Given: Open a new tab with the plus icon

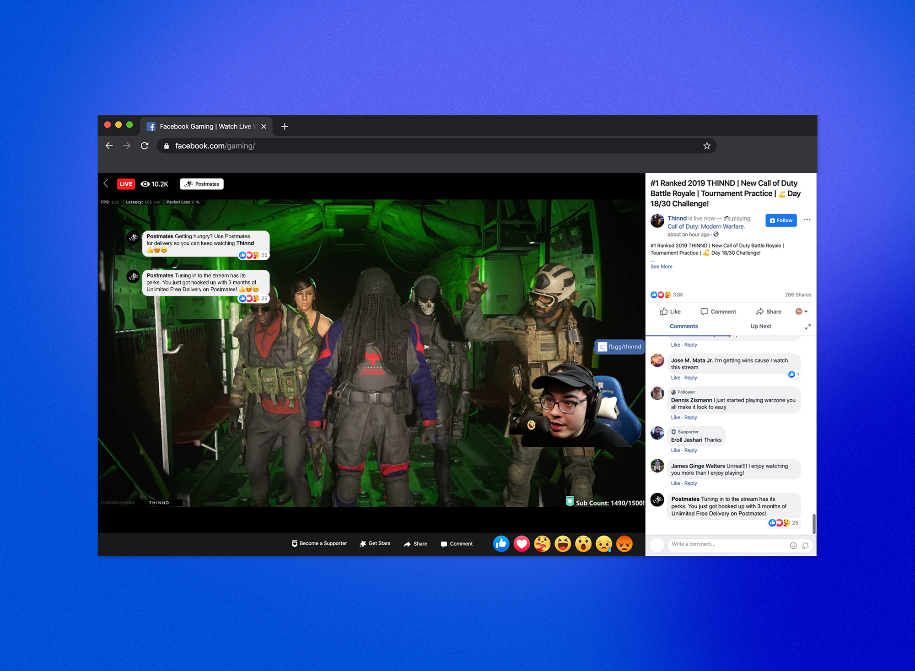Looking at the screenshot, I should pyautogui.click(x=285, y=126).
